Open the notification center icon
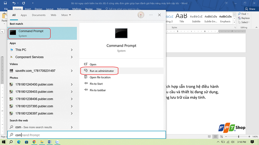Screen dimensions: 259x145 click(252, 142)
